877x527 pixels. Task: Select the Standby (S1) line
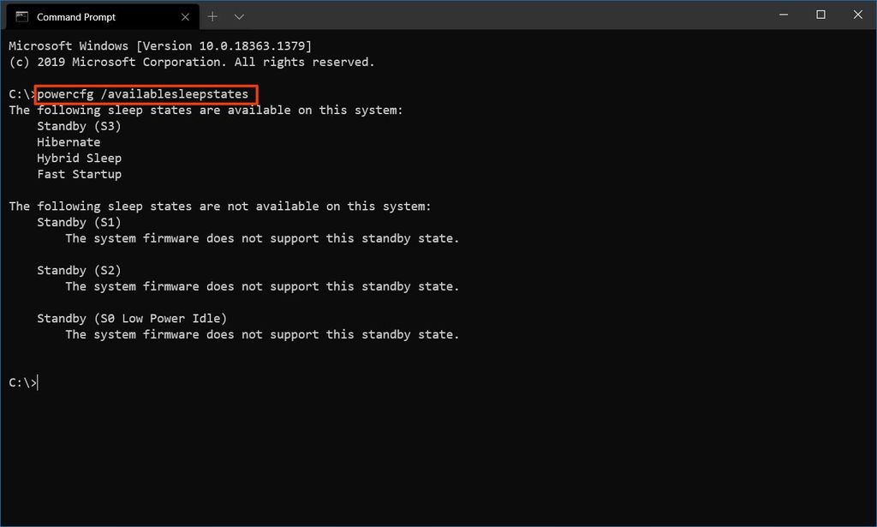click(79, 222)
